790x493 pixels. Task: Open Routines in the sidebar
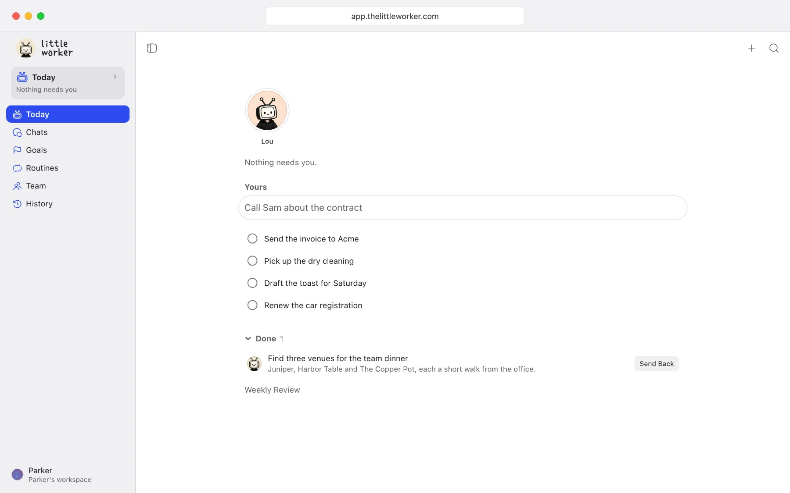pos(68,168)
